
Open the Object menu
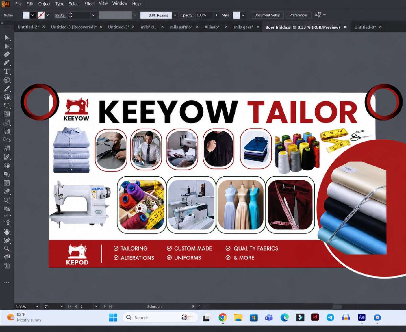pyautogui.click(x=44, y=4)
